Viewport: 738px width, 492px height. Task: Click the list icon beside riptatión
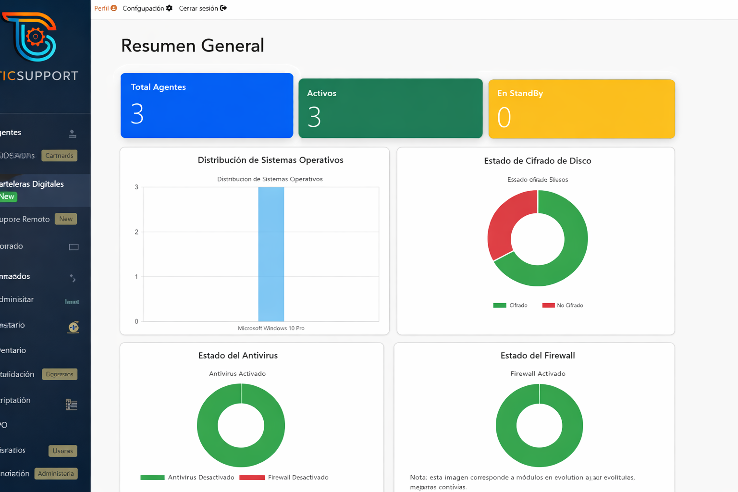tap(72, 405)
